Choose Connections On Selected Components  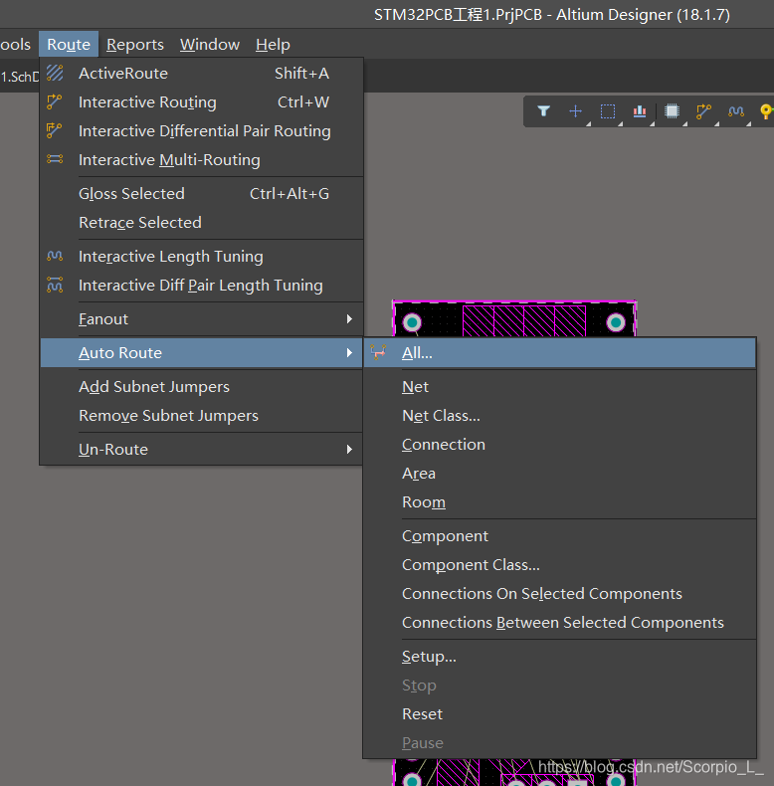click(x=560, y=594)
